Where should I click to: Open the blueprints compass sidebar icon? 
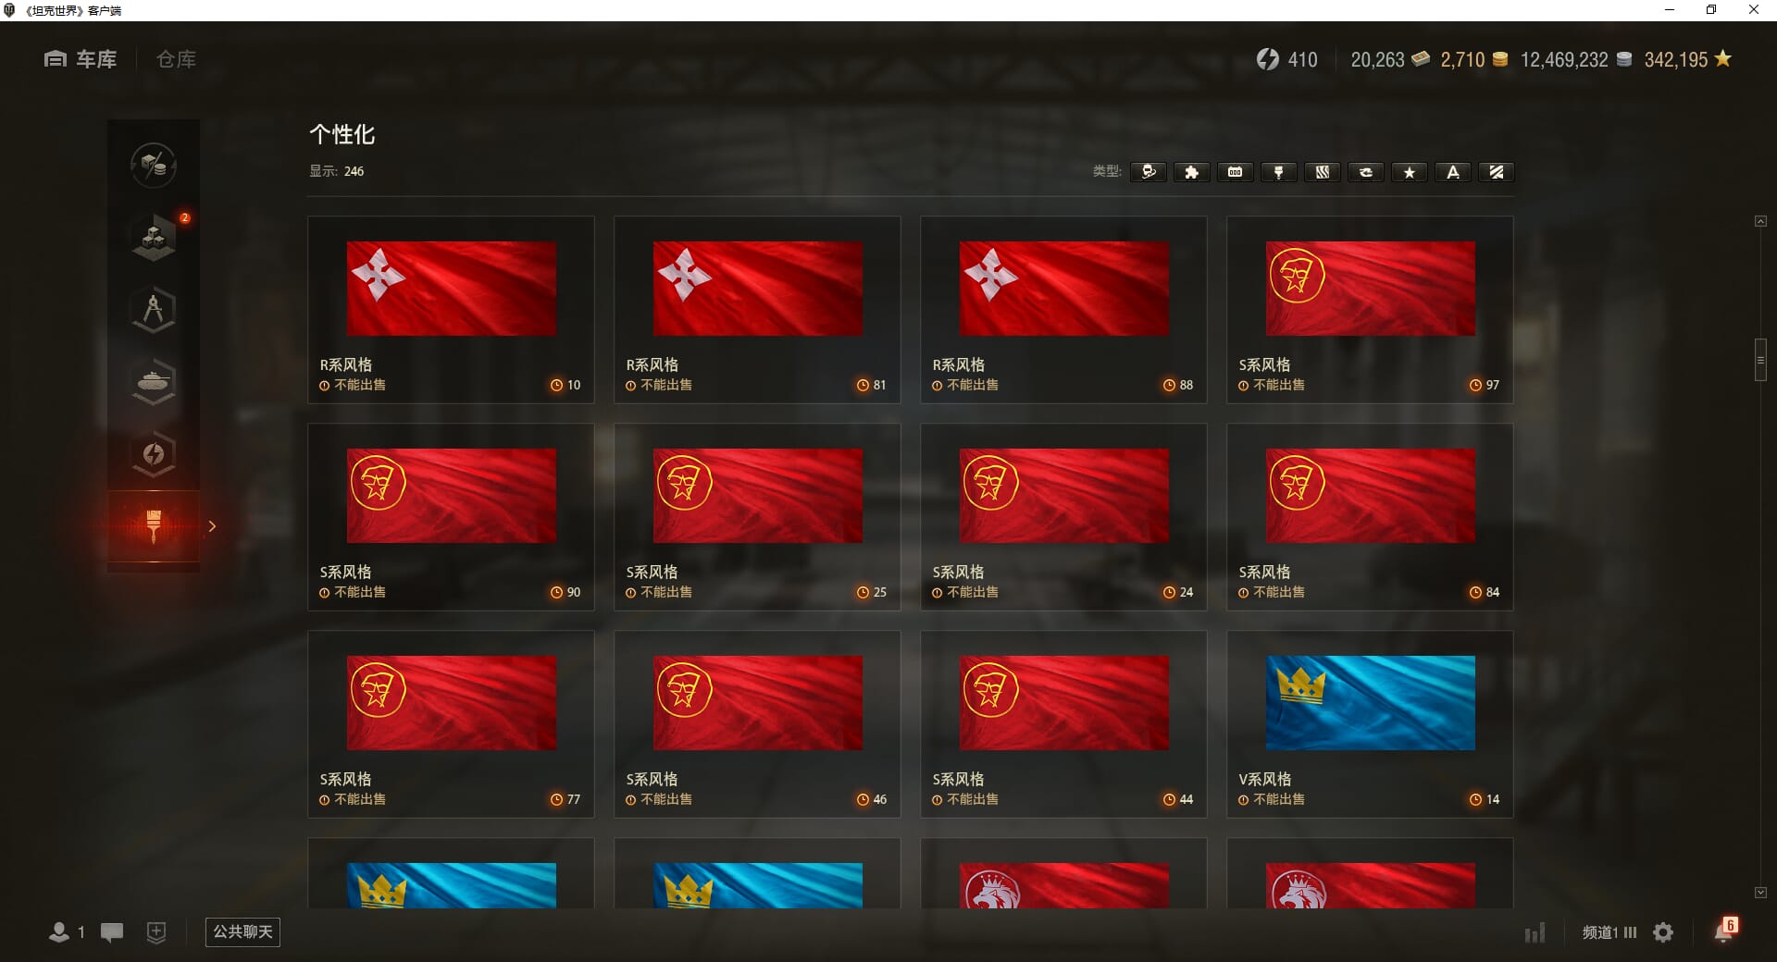154,310
